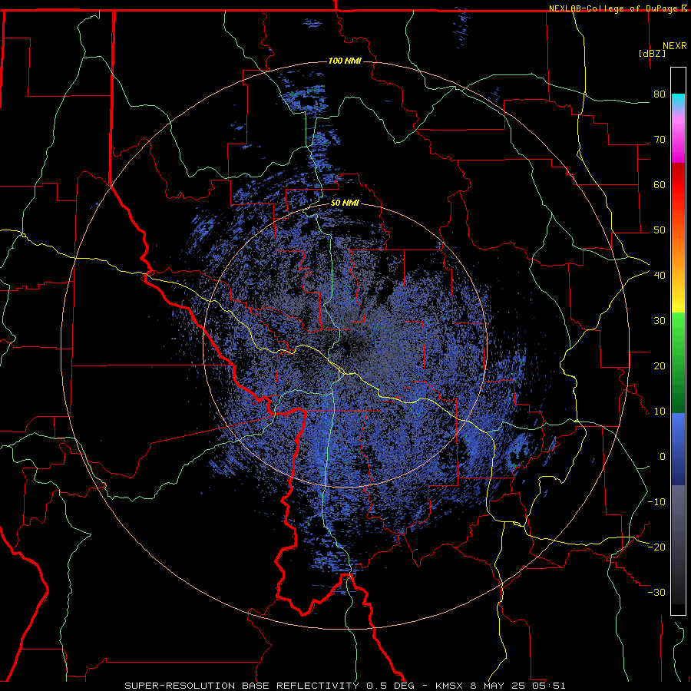Click the -30 value on the dBZ scale
Screen dimensions: 691x691
[x=656, y=592]
